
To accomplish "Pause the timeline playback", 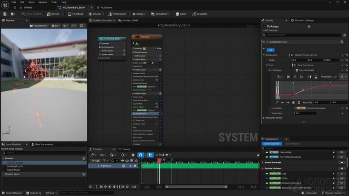I will (x=118, y=187).
